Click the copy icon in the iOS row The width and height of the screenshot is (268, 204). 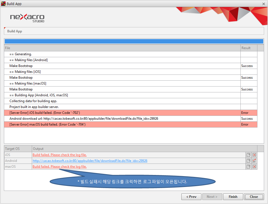pyautogui.click(x=248, y=155)
